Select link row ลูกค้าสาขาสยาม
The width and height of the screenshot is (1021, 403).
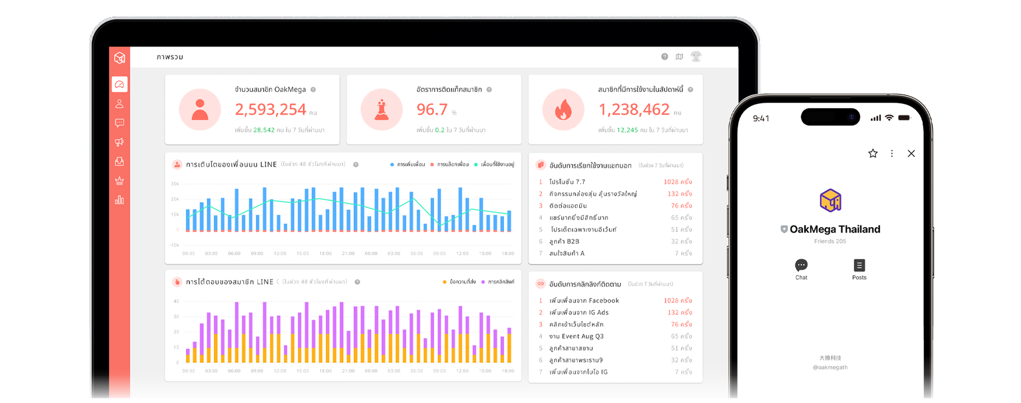616,348
